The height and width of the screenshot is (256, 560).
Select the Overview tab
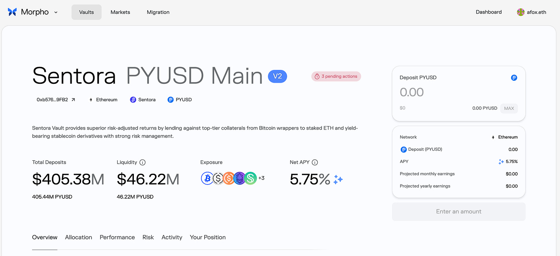[x=45, y=237]
